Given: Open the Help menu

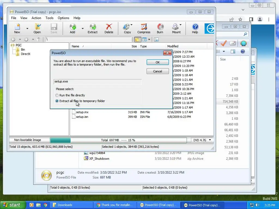Looking at the screenshot, I should click(77, 18).
